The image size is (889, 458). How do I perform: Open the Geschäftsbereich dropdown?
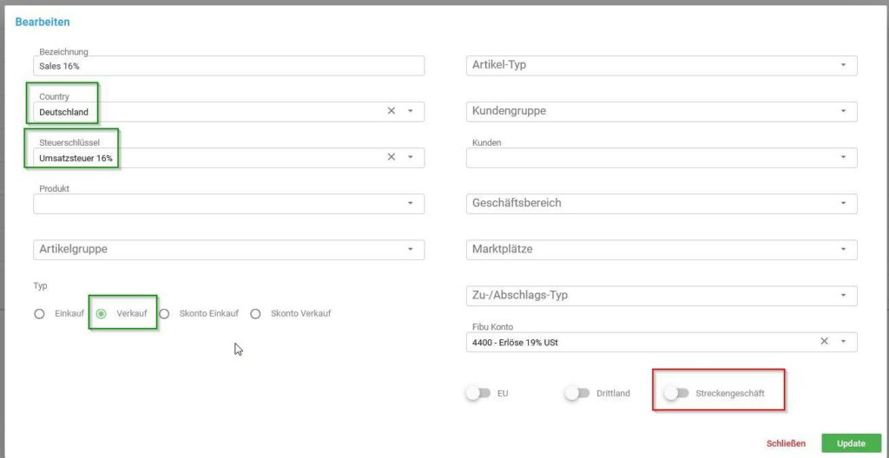662,203
